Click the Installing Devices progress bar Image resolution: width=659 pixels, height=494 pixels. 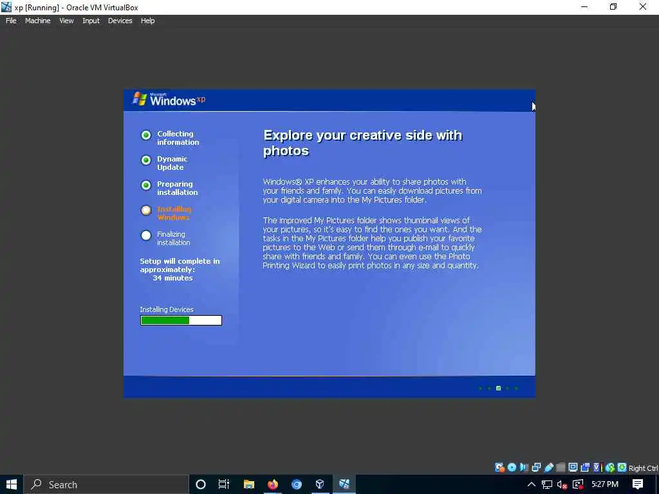click(x=181, y=320)
